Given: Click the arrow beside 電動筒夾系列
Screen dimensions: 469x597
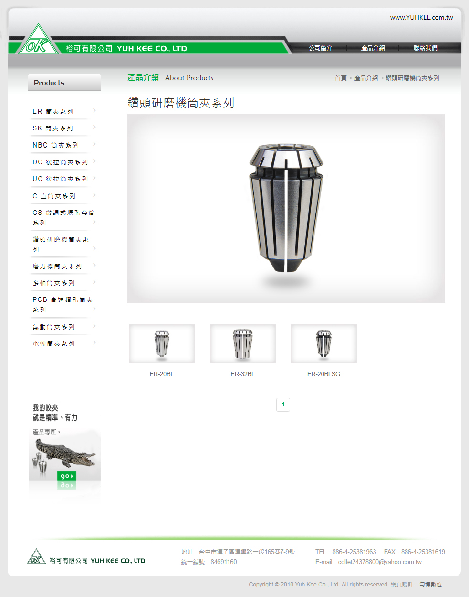Looking at the screenshot, I should pyautogui.click(x=94, y=342).
